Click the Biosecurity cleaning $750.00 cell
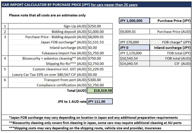Screen dimensions: 194x133 pos(100,58)
